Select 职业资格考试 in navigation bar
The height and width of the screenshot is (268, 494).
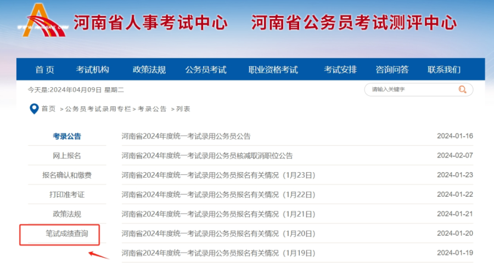(x=273, y=70)
